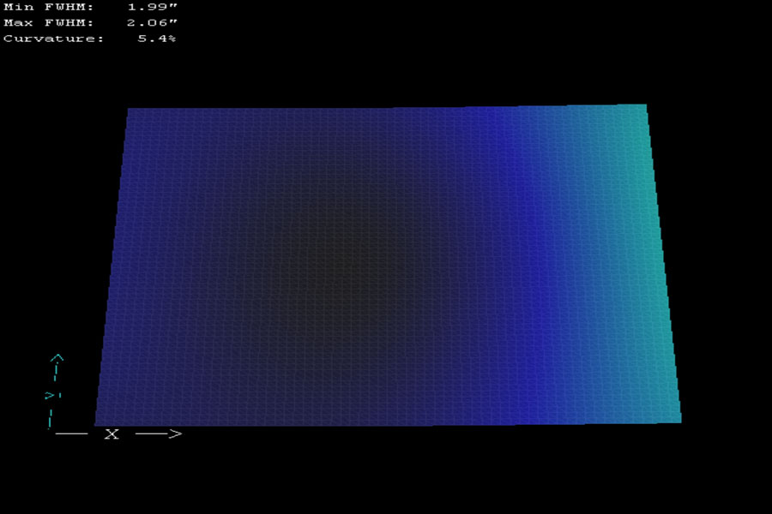Click the left line segment of X axis
Viewport: 772px width, 514px height.
[72, 434]
